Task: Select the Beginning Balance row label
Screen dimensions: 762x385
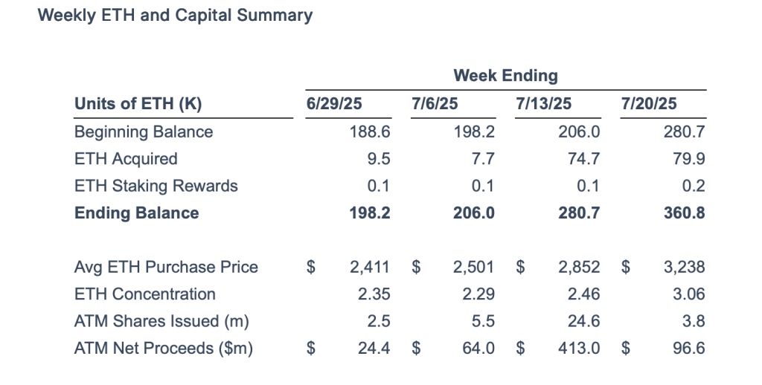Action: pyautogui.click(x=144, y=132)
